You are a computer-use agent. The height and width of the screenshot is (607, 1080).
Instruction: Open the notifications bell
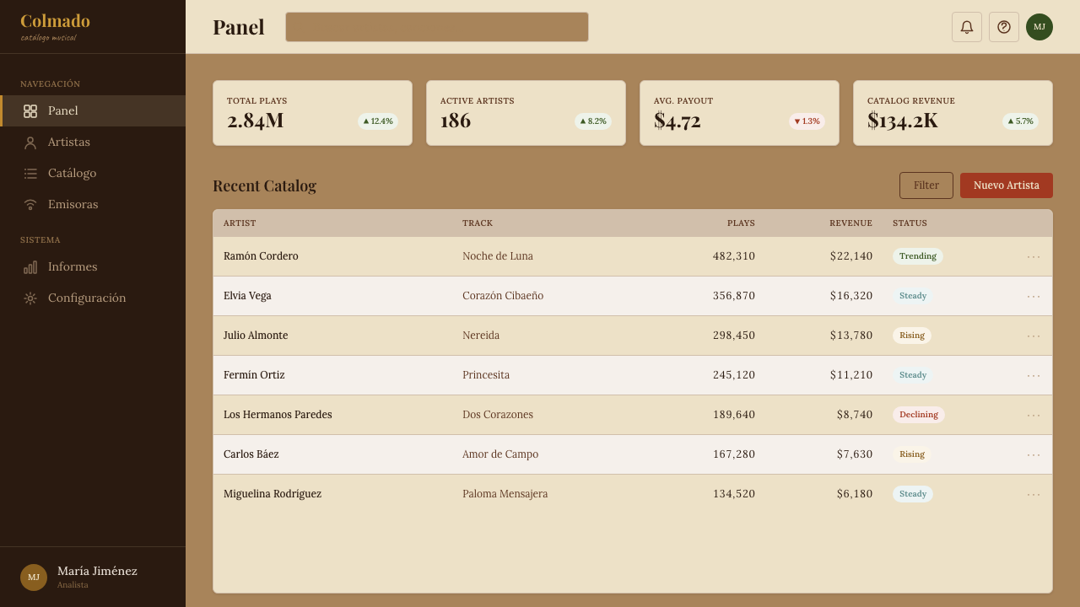(x=967, y=27)
